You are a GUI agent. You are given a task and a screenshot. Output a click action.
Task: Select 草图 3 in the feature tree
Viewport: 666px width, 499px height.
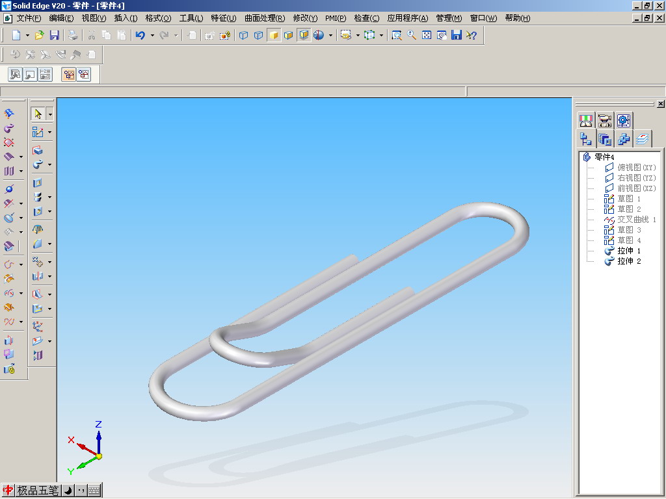pyautogui.click(x=629, y=230)
